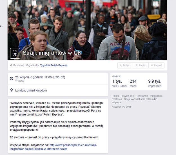Open Tygodnik Polish Express organizer page
Viewport: 176px width, 155px height.
tap(54, 66)
